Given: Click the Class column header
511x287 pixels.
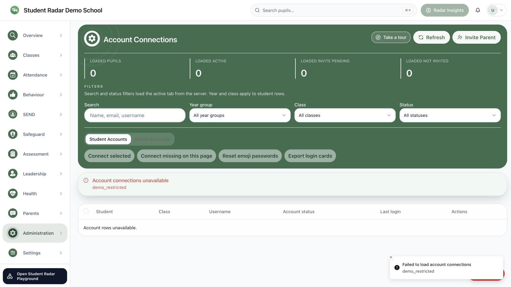Looking at the screenshot, I should (164, 212).
